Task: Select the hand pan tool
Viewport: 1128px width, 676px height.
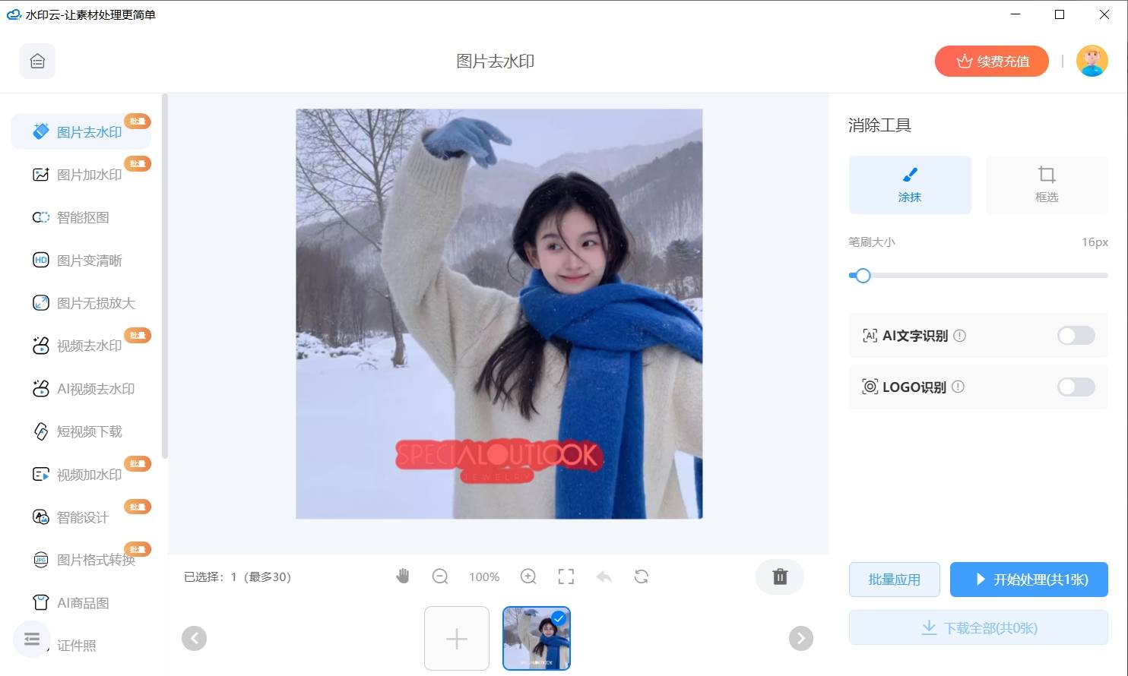Action: 403,576
